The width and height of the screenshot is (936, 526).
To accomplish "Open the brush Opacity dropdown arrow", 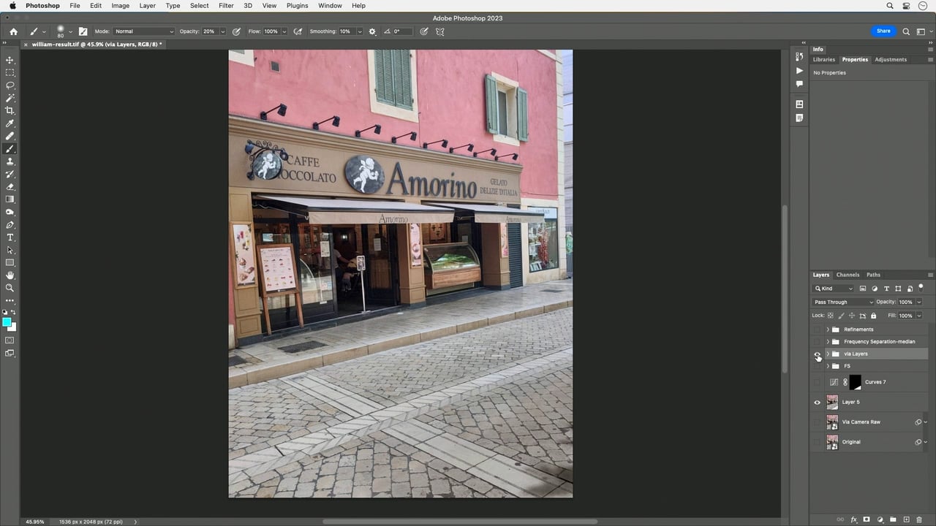I will [223, 31].
